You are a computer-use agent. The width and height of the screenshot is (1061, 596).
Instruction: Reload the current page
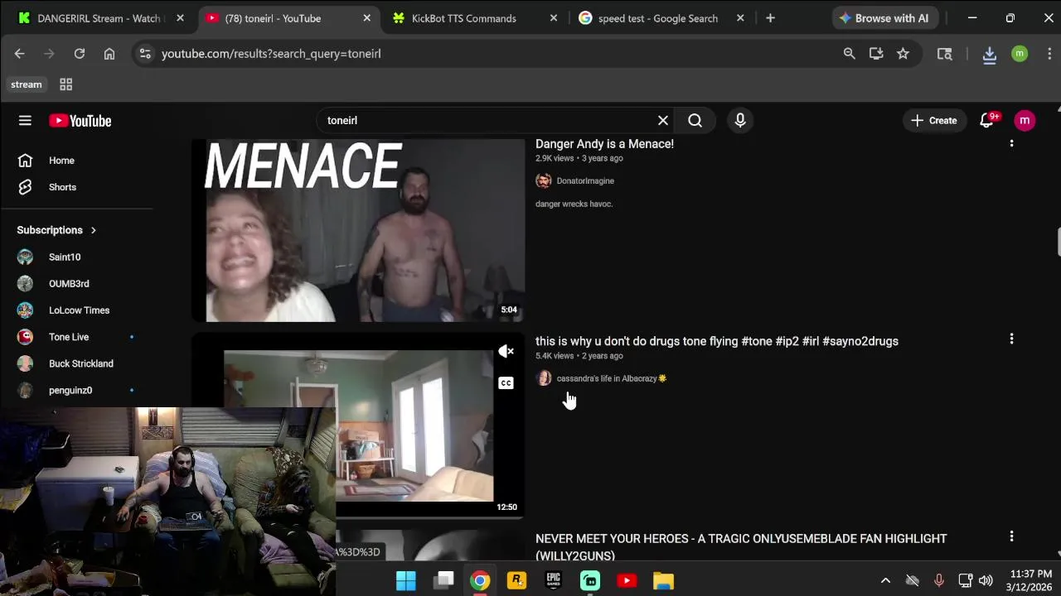click(80, 54)
